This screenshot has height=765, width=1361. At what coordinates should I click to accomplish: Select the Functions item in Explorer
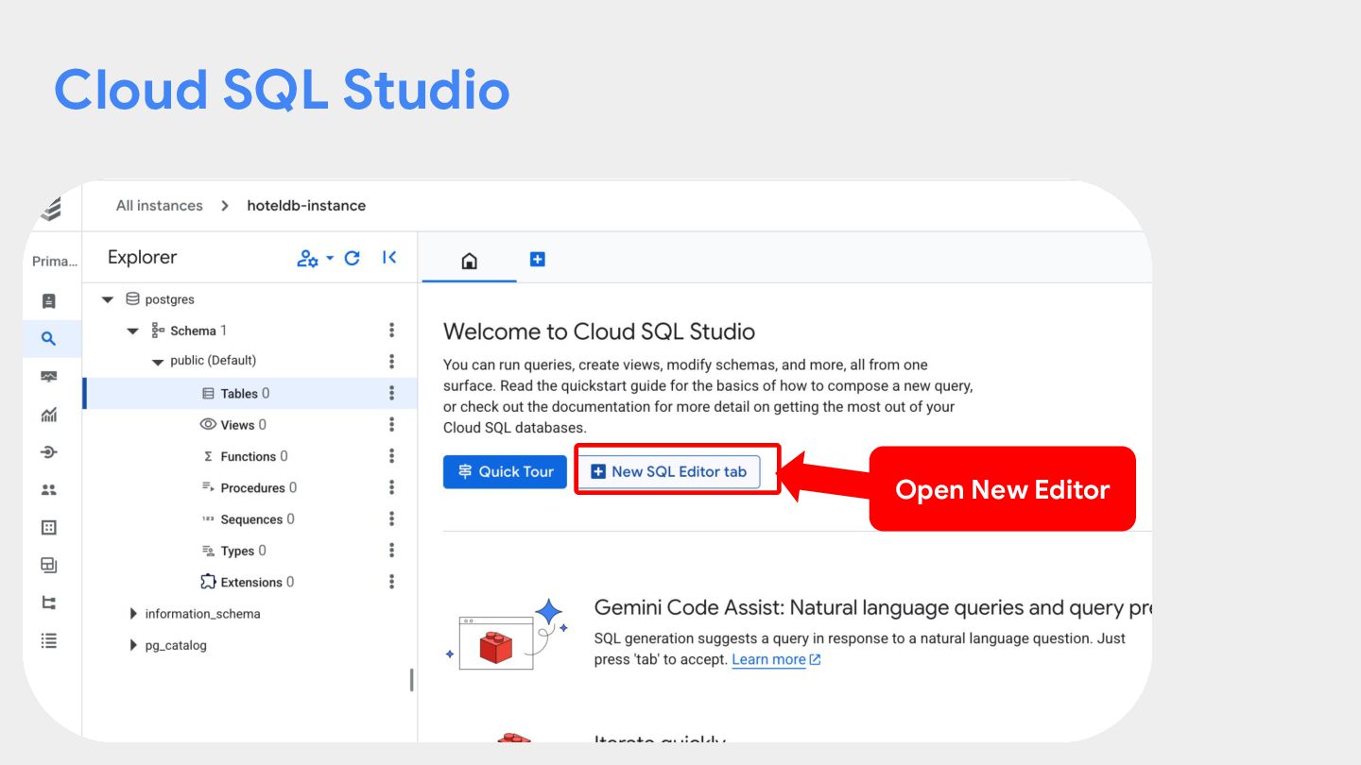click(x=246, y=456)
